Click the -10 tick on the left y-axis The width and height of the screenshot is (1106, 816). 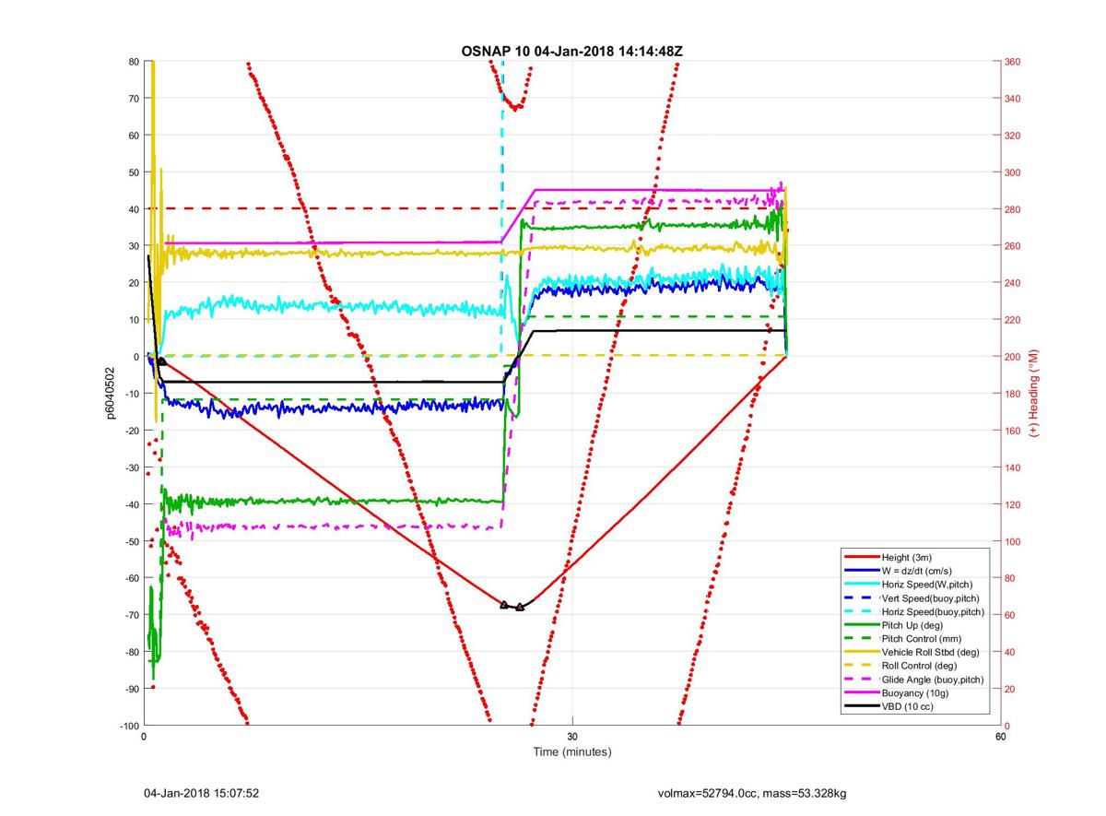click(x=132, y=394)
